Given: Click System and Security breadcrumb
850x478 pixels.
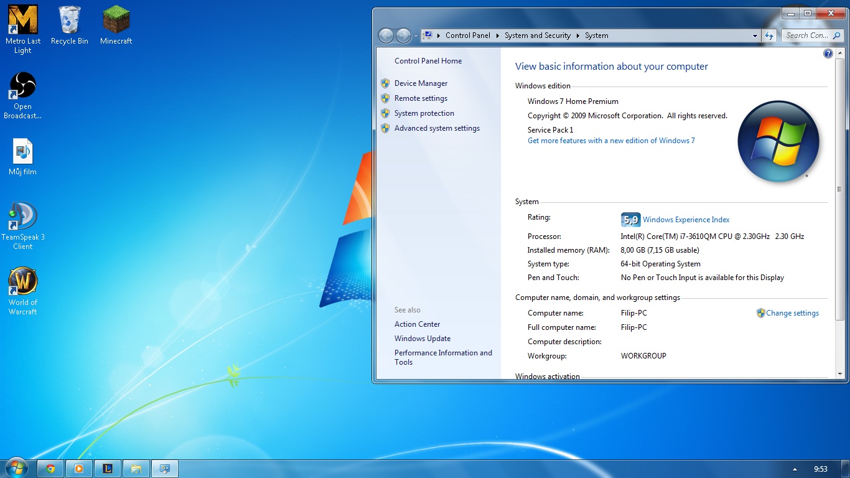Looking at the screenshot, I should pyautogui.click(x=538, y=35).
